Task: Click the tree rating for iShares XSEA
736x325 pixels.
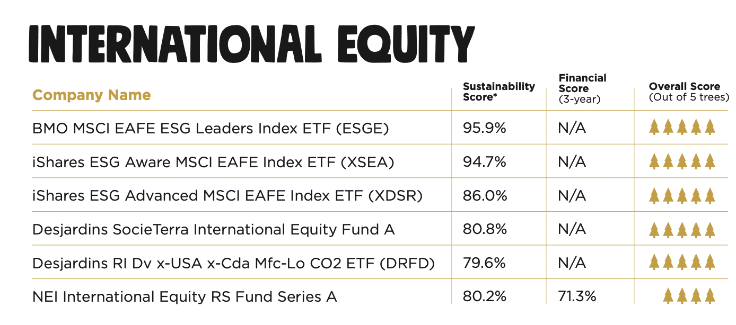Action: point(682,161)
